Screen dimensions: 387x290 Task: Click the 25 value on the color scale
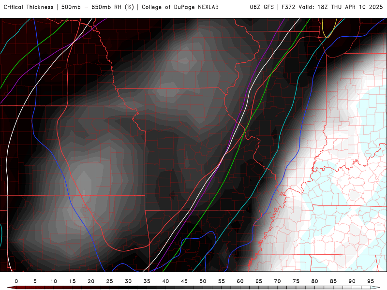point(110,281)
